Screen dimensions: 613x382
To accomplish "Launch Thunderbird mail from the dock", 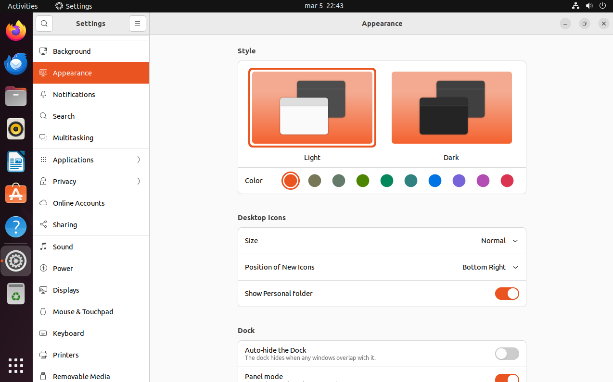I will pos(16,63).
